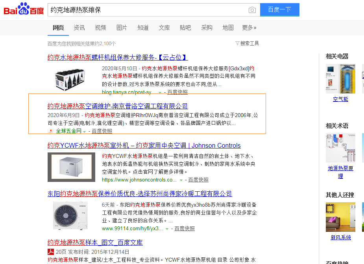Image resolution: width=364 pixels, height=264 pixels.
Task: Click the blog.tianya.cn/post-sy URL
Action: point(127,92)
